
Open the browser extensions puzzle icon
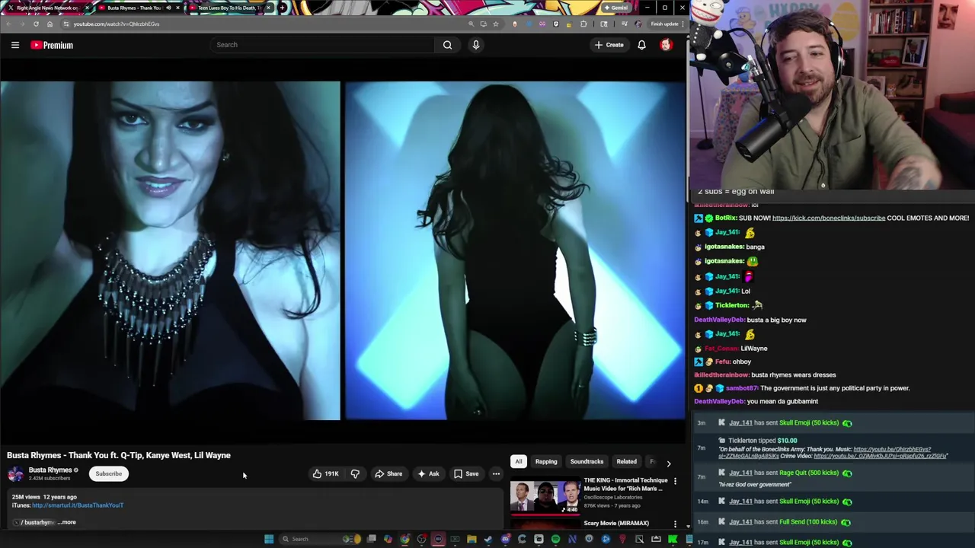583,24
